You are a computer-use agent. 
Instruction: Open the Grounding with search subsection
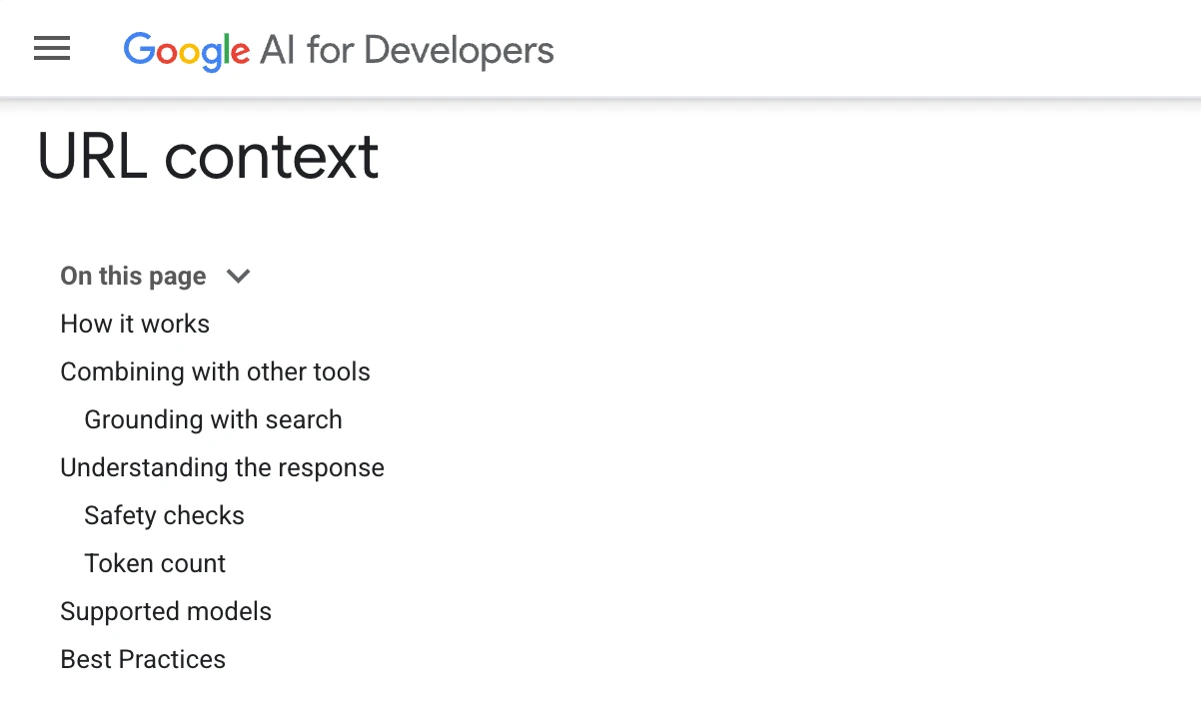pyautogui.click(x=213, y=419)
